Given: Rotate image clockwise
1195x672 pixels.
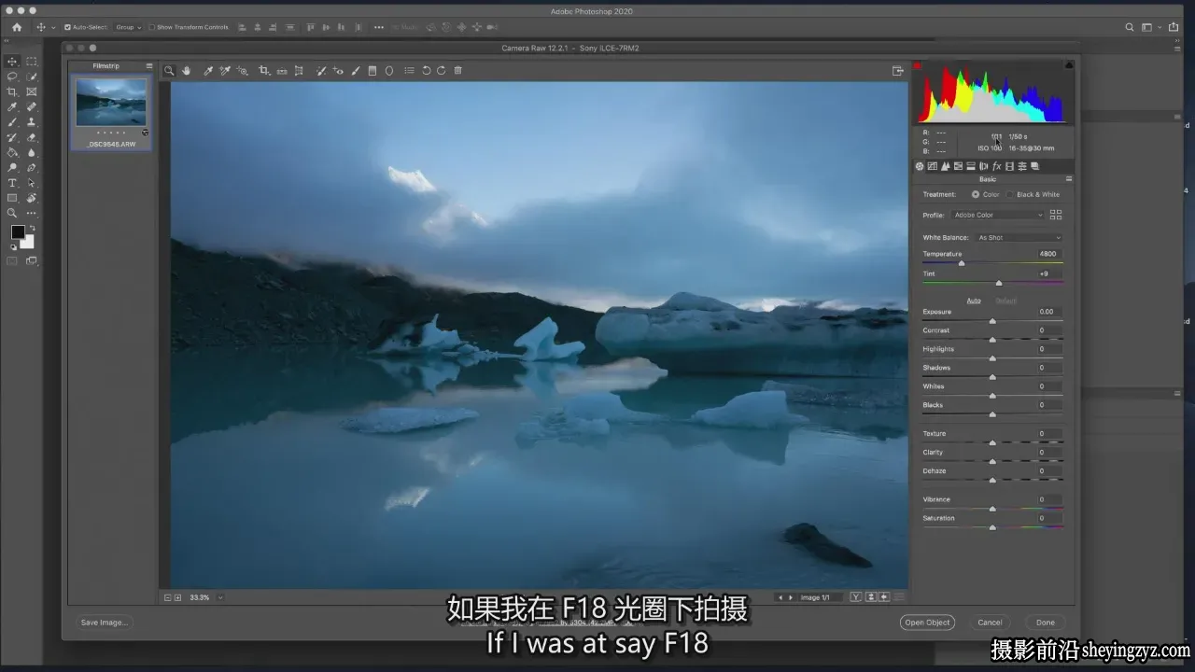Looking at the screenshot, I should click(442, 71).
